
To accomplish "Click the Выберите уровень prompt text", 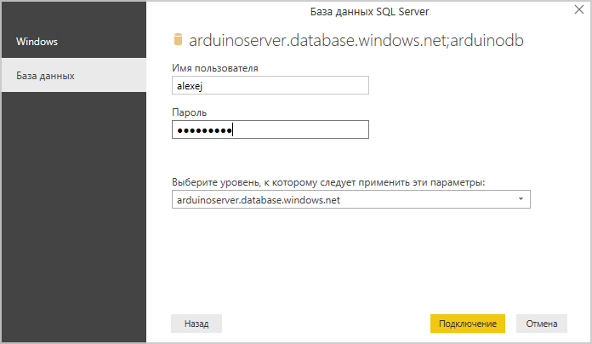I will (328, 182).
